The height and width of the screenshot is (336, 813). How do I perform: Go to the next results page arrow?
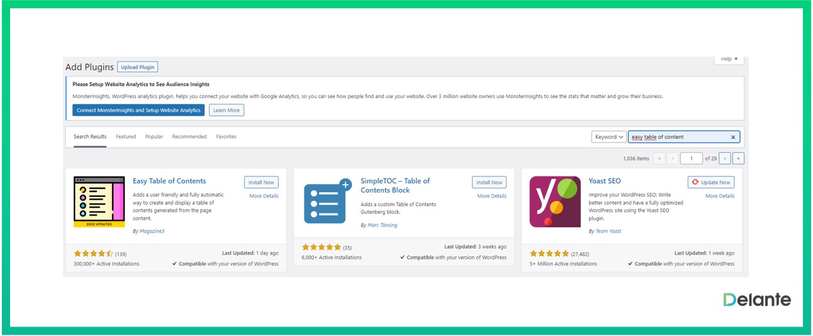pos(725,158)
